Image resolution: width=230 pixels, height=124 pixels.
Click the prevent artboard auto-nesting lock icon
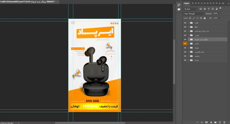[x=201, y=18]
